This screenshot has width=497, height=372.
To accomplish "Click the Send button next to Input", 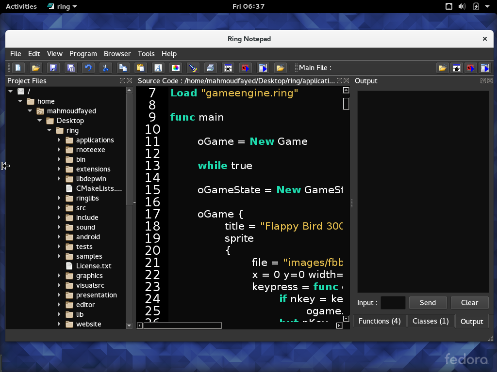I will [428, 302].
